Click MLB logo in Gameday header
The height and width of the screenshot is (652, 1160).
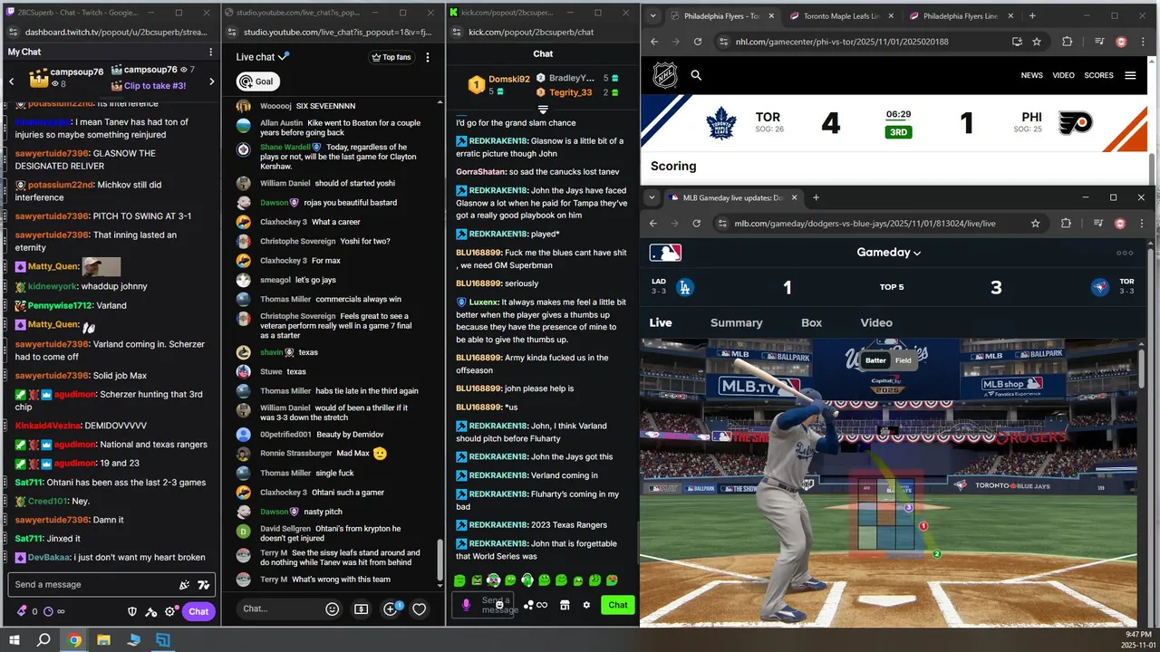pyautogui.click(x=665, y=253)
